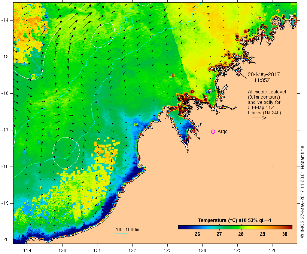This screenshot has height=254, width=307.
Task: Click the dark red end of the temperature colorbar
Action: [289, 227]
